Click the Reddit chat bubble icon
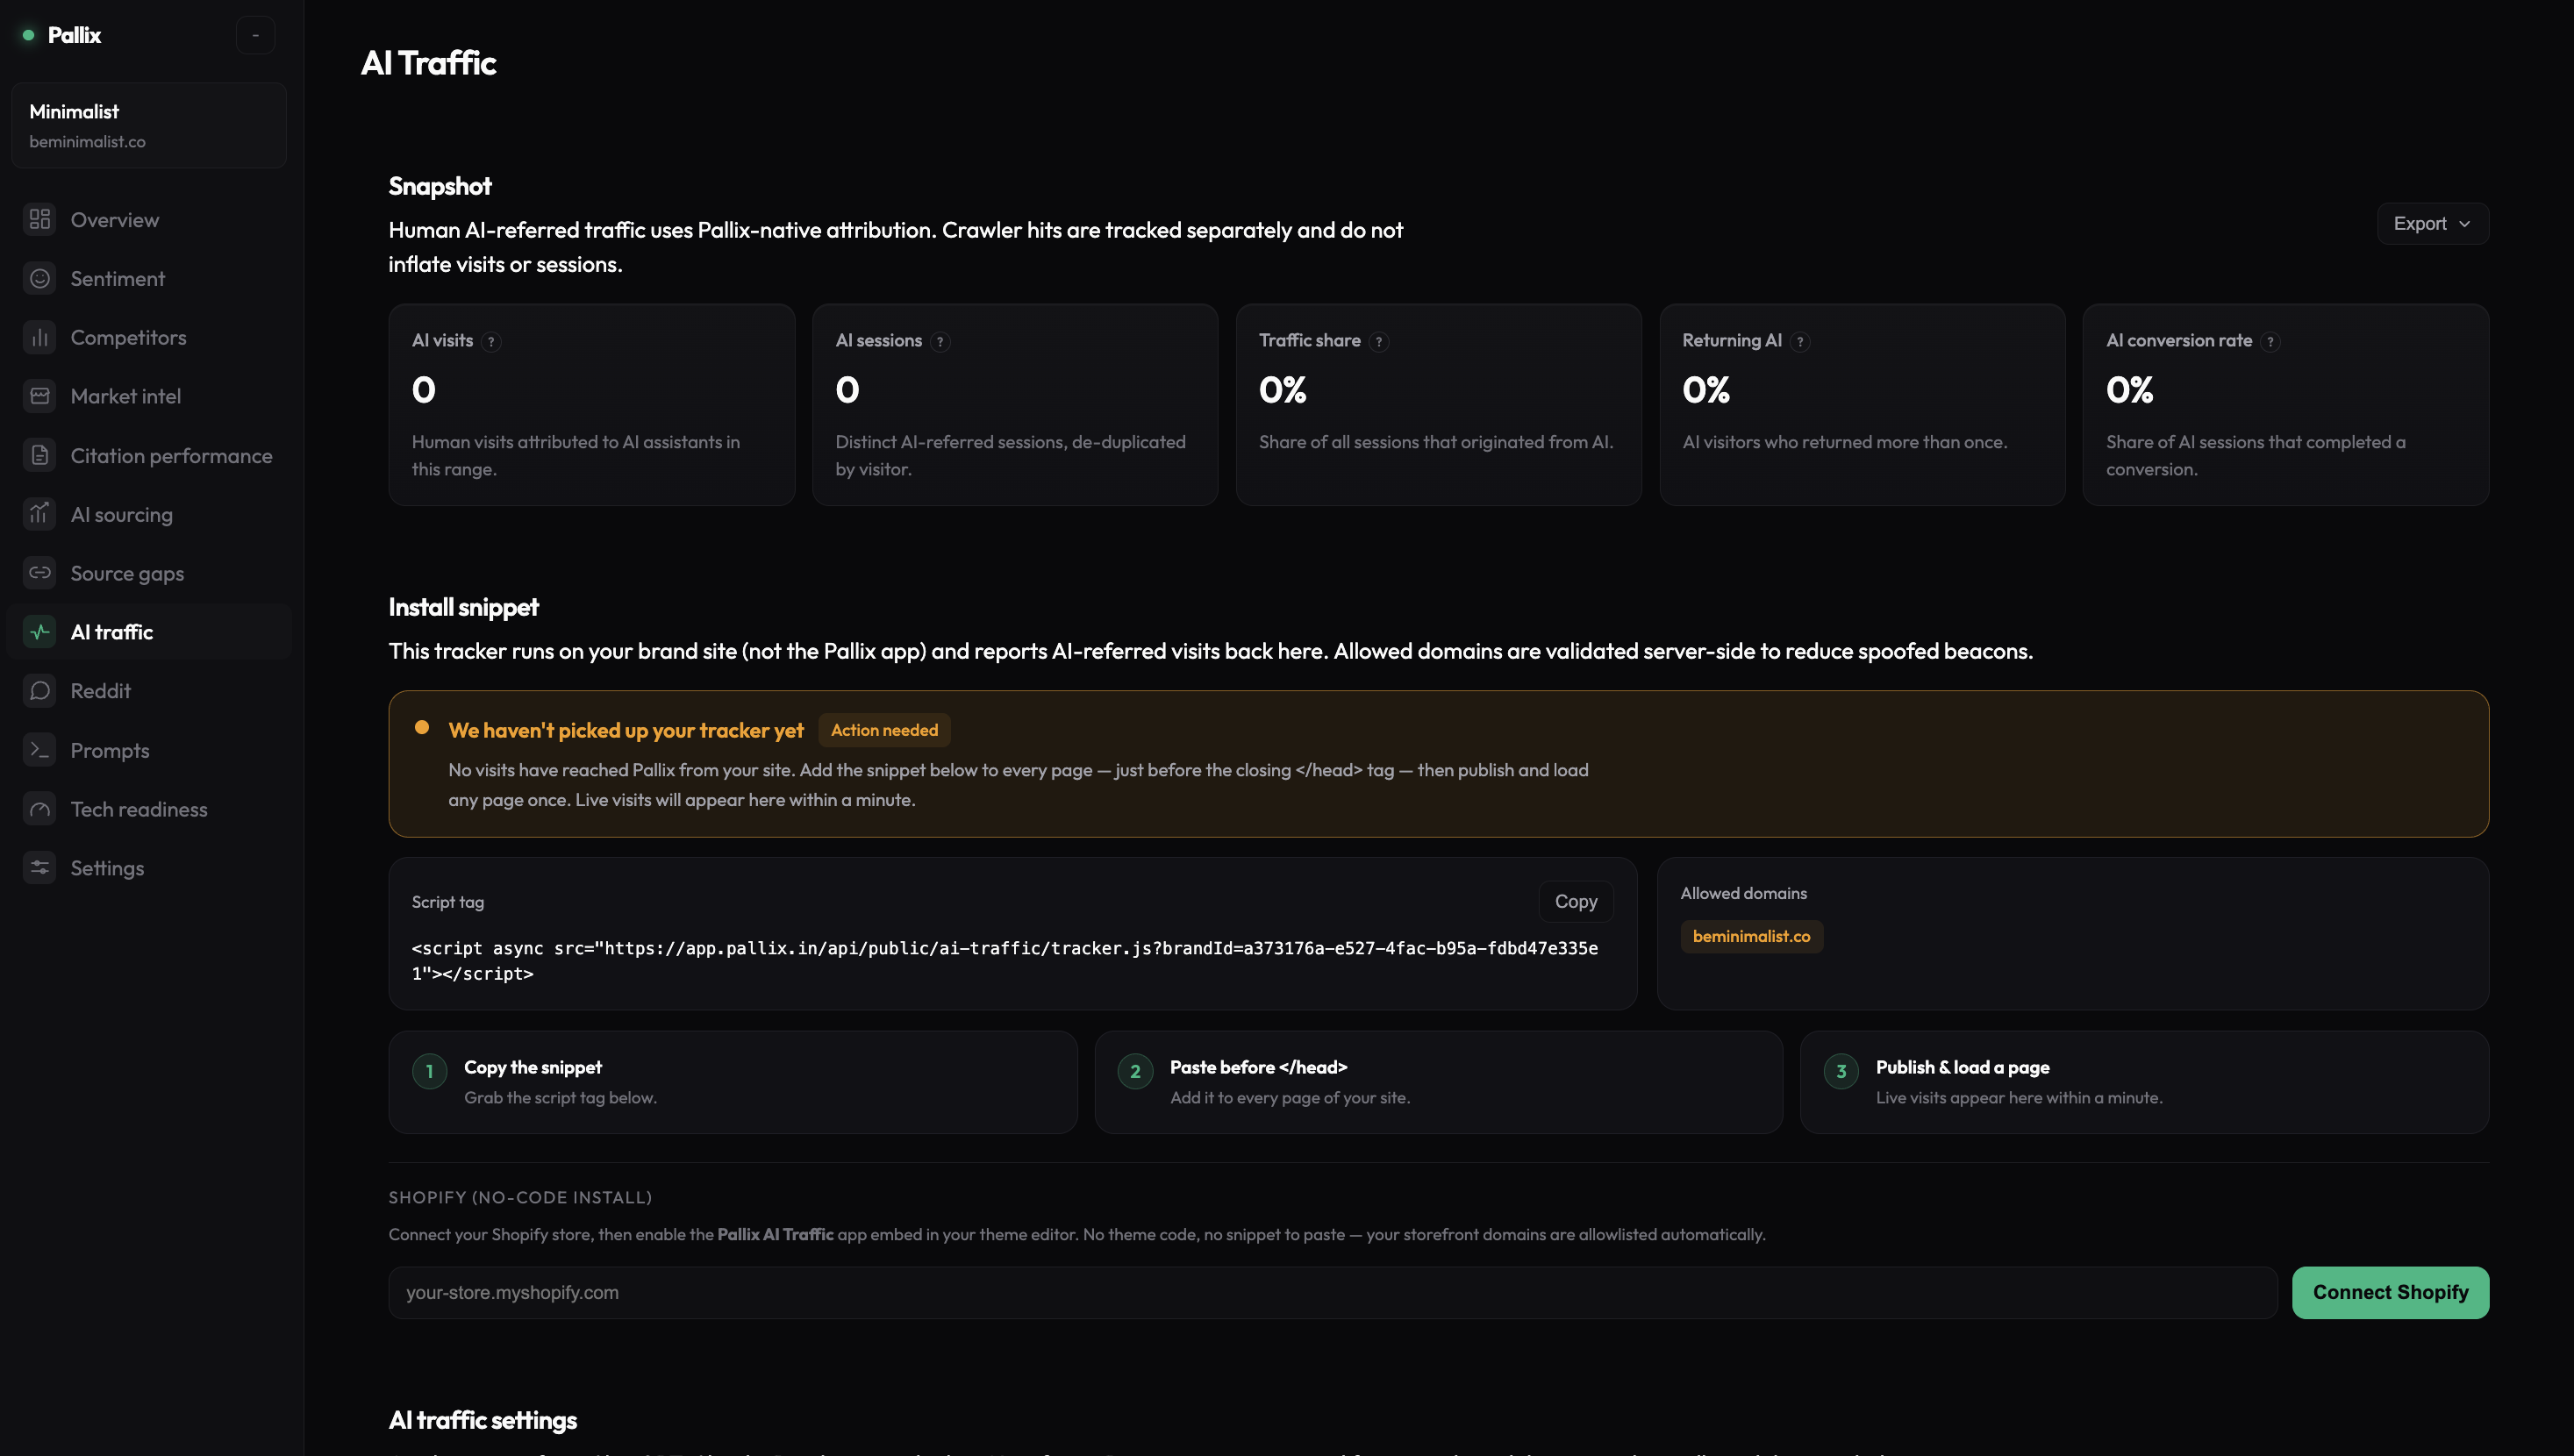This screenshot has width=2574, height=1456. coord(40,691)
